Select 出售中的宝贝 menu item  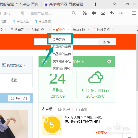(62, 54)
